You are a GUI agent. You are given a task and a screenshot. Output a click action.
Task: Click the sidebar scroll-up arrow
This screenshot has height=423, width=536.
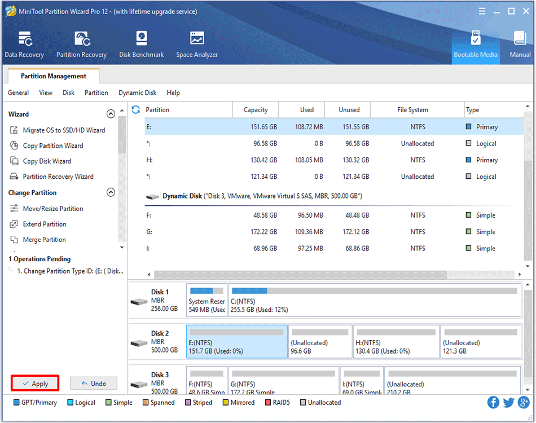[x=122, y=111]
